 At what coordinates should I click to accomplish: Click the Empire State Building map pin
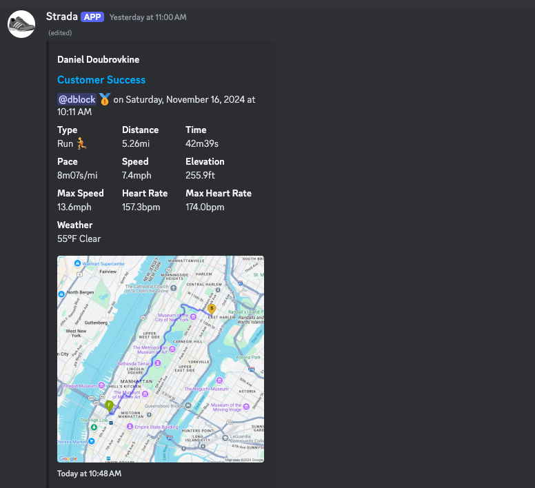pos(130,426)
